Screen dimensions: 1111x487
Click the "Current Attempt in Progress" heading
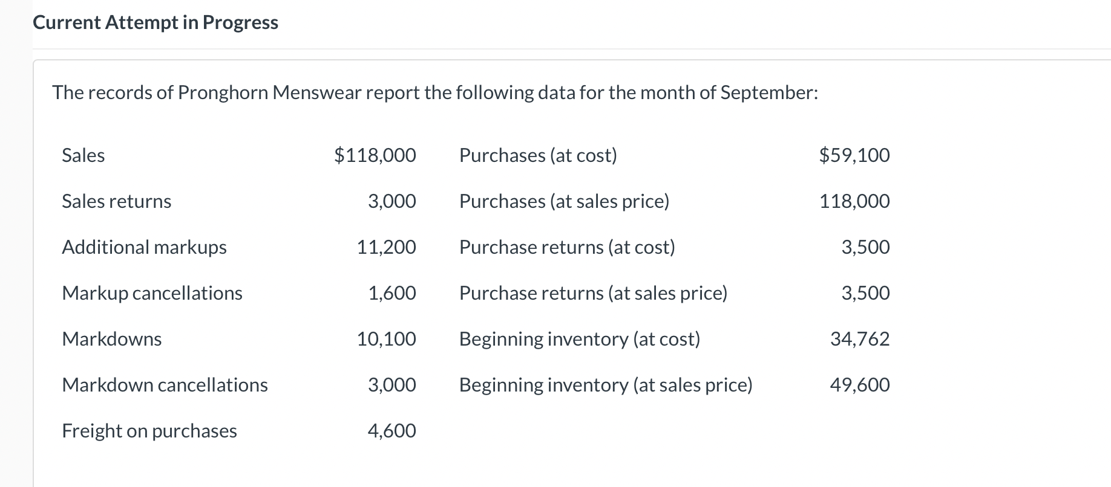click(156, 22)
